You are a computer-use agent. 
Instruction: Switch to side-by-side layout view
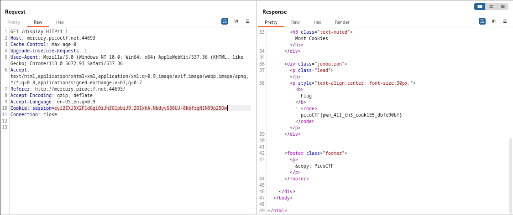pyautogui.click(x=480, y=7)
